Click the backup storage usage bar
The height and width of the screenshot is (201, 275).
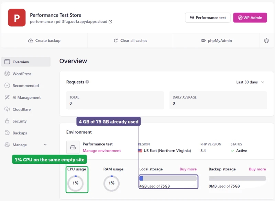click(x=237, y=179)
